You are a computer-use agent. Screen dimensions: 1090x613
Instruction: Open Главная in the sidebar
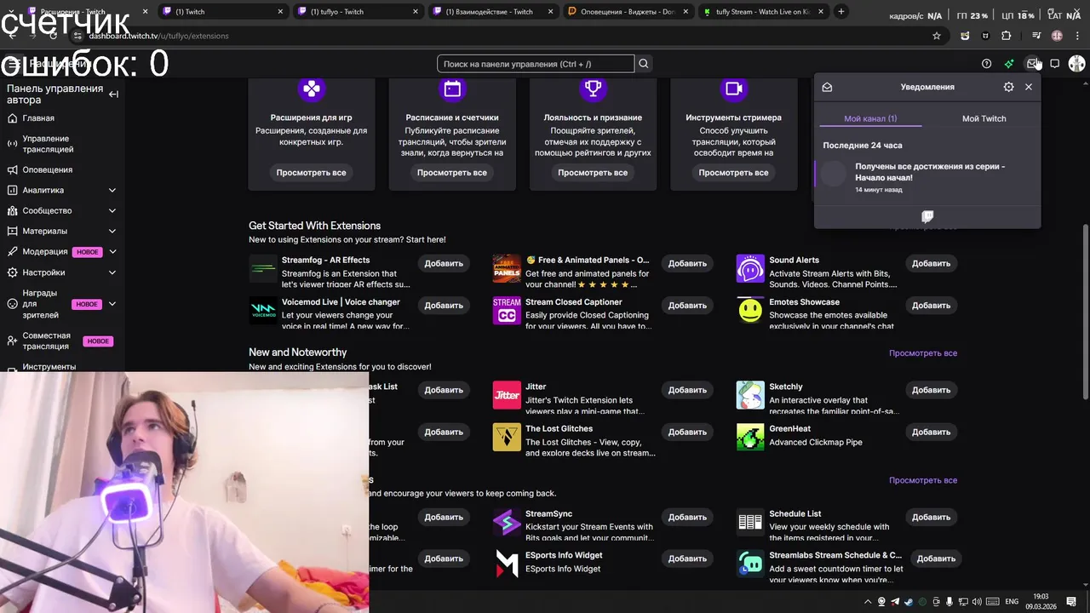(x=38, y=118)
